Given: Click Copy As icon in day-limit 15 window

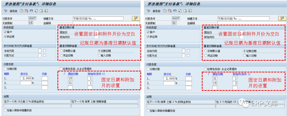Looking at the screenshot, I should click(x=22, y=11).
